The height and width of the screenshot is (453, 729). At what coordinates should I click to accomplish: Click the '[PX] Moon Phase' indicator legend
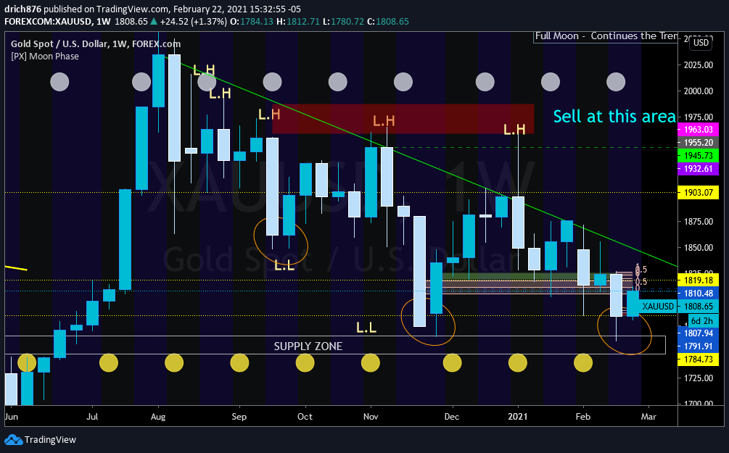point(45,57)
